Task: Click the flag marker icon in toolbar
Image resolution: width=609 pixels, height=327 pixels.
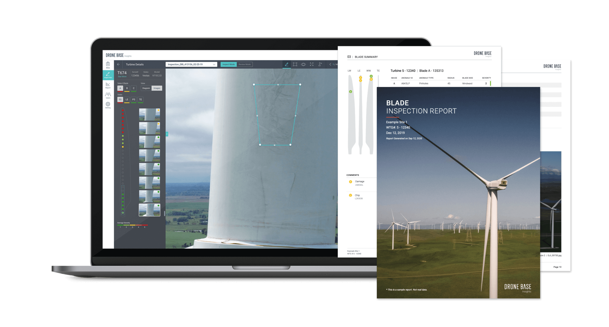Action: [x=320, y=64]
